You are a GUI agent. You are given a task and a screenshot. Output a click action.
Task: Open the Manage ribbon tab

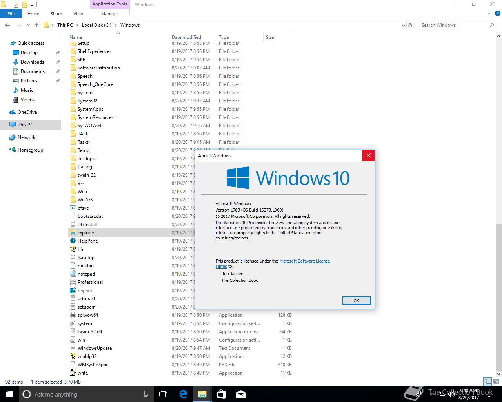click(109, 14)
